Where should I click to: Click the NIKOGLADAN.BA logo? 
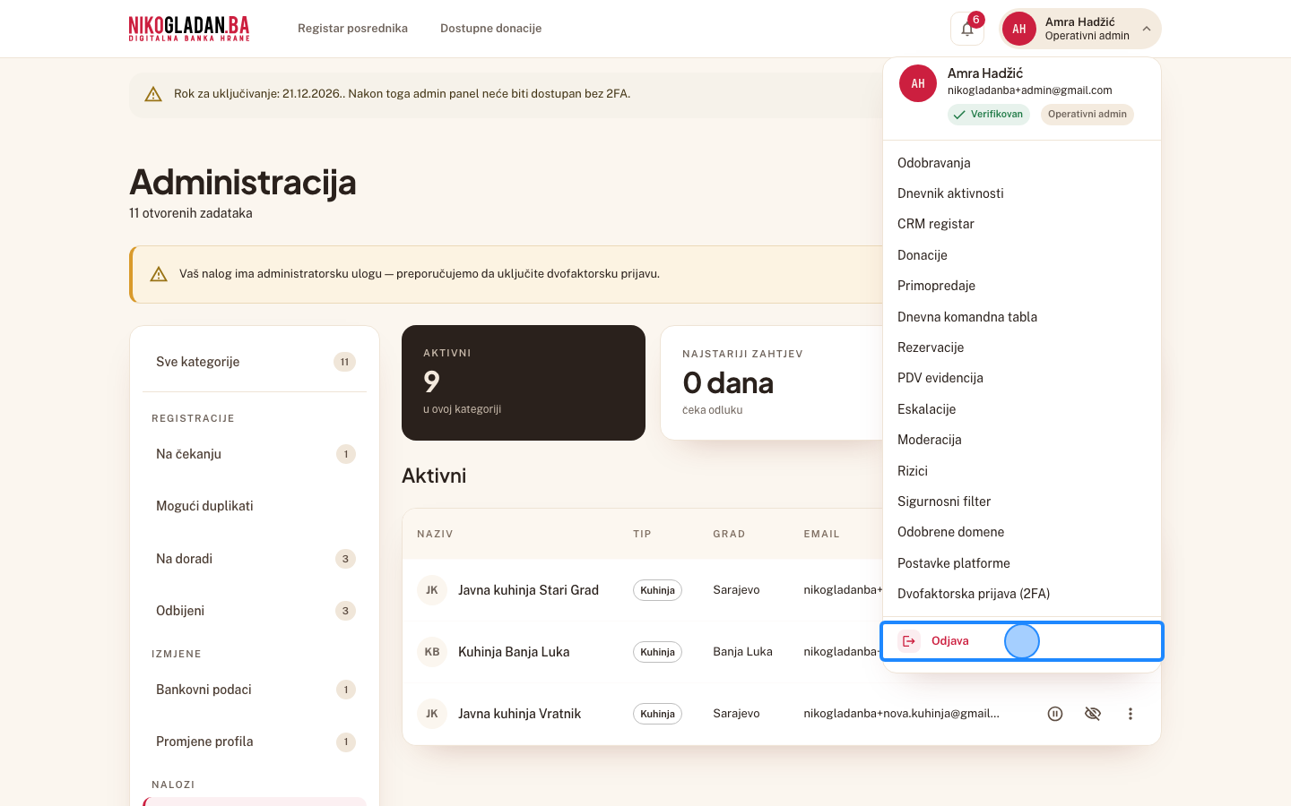coord(189,29)
